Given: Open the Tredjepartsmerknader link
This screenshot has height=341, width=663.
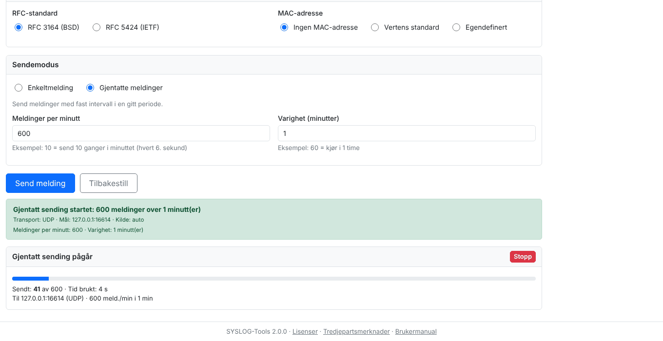Looking at the screenshot, I should (x=356, y=331).
